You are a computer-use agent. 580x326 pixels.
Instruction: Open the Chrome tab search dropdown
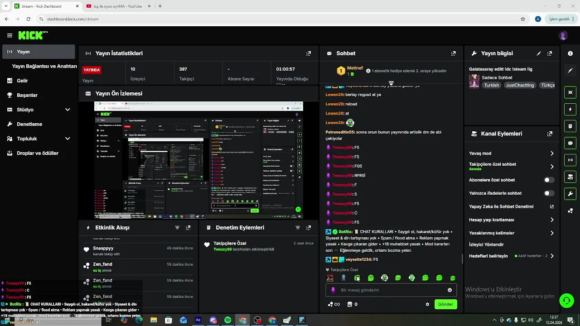click(x=6, y=6)
